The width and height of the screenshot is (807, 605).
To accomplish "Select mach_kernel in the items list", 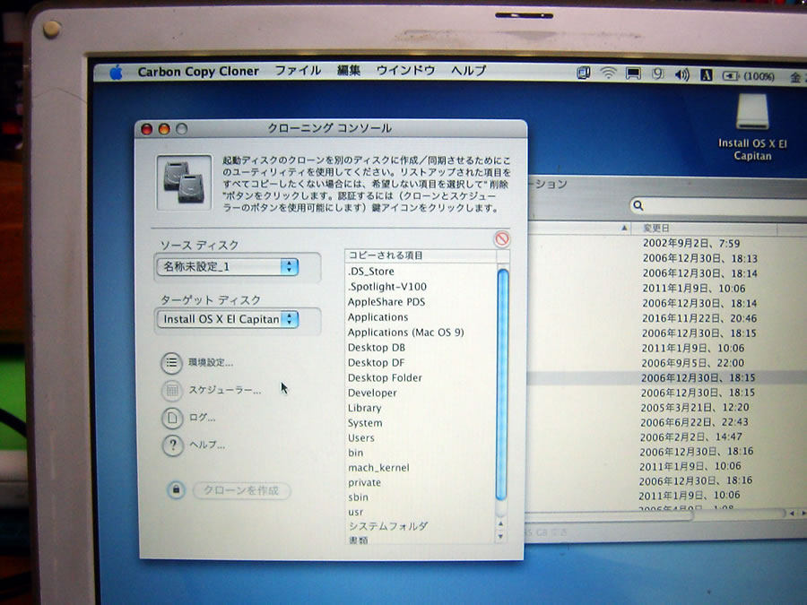I will [x=378, y=468].
